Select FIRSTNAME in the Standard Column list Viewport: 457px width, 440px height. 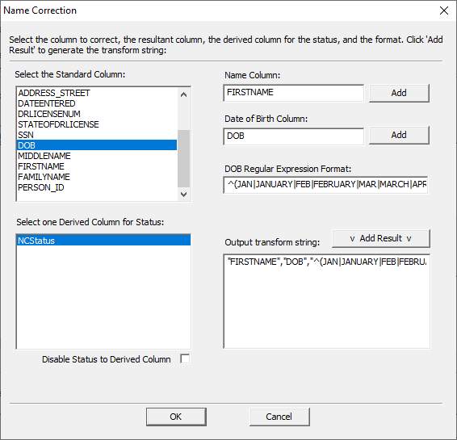pos(97,166)
